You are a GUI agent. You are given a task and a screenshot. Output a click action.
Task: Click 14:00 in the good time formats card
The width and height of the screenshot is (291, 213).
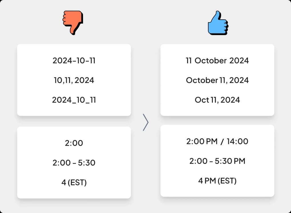pos(237,141)
